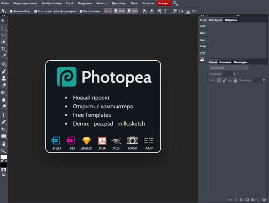Toggle lock position
This screenshot has height=203, width=269.
[230, 80]
